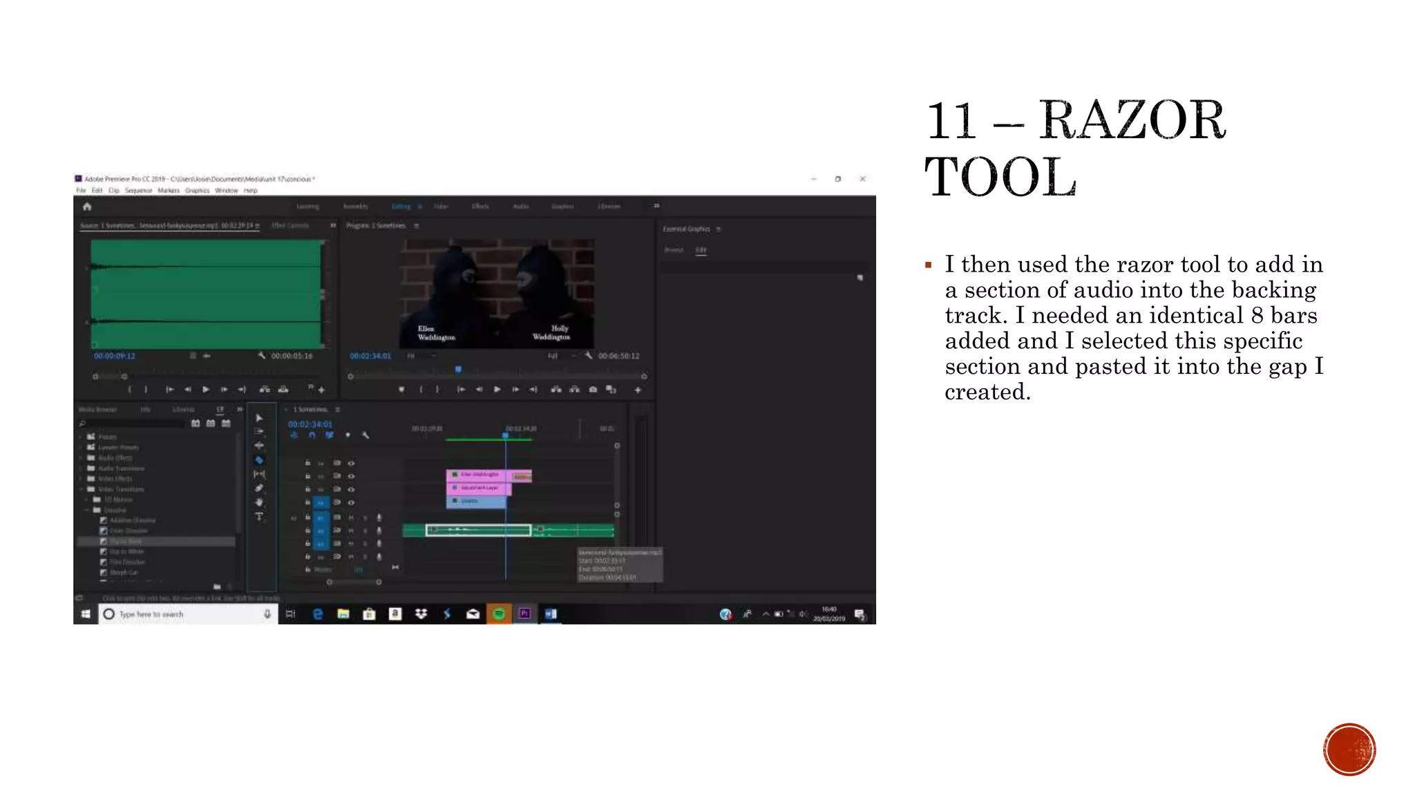Screen dimensions: 1415x796
Task: Enable voice-over record on first audio track
Action: coord(379,518)
